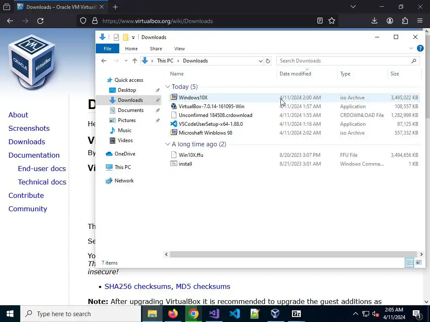The image size is (430, 322).
Task: Open Pictures in navigation pane
Action: (x=126, y=120)
